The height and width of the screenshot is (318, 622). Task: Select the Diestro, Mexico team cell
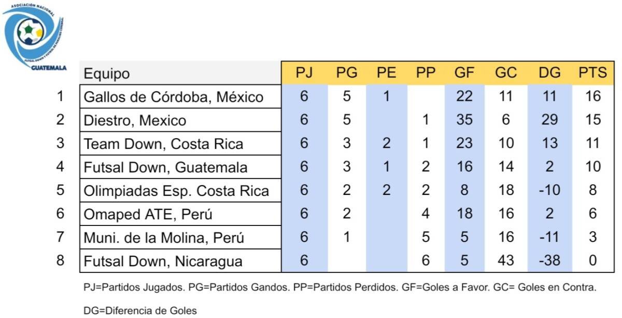(x=180, y=120)
